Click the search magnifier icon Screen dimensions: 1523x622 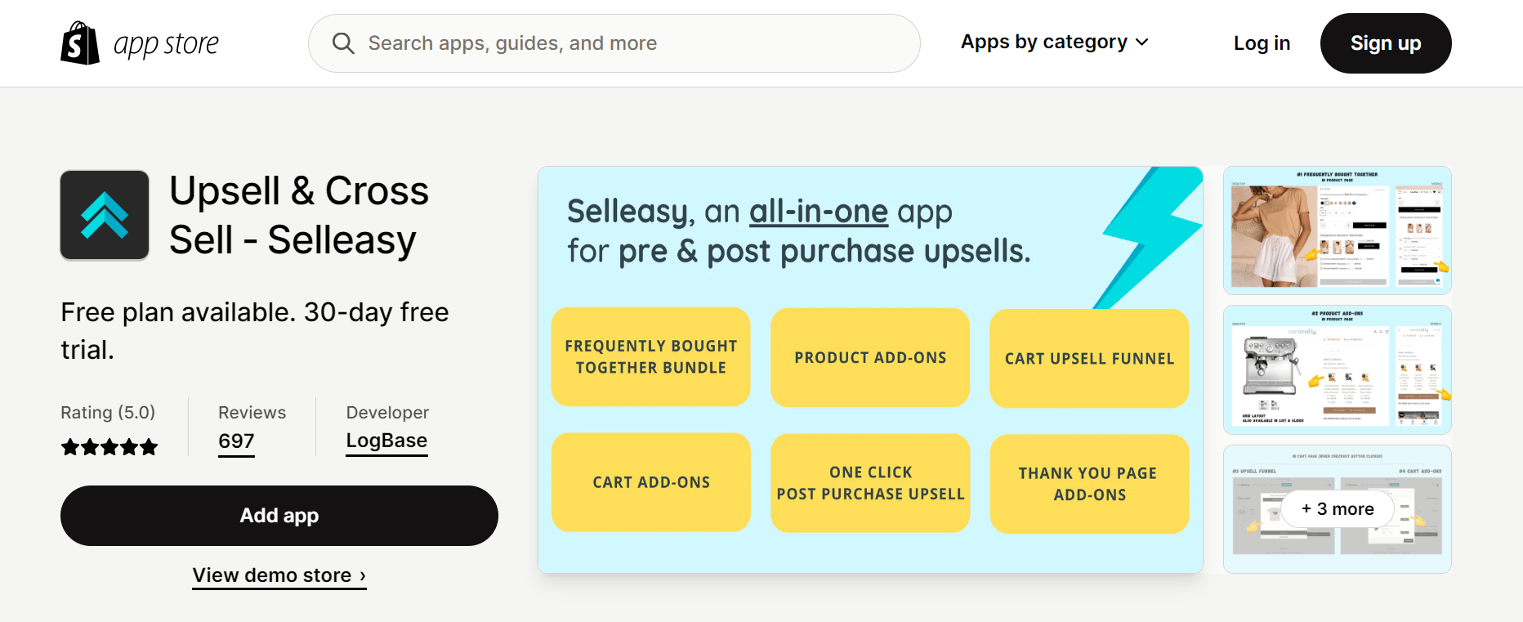[343, 43]
